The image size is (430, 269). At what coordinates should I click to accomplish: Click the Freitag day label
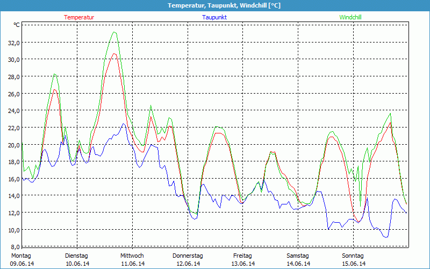coord(243,256)
